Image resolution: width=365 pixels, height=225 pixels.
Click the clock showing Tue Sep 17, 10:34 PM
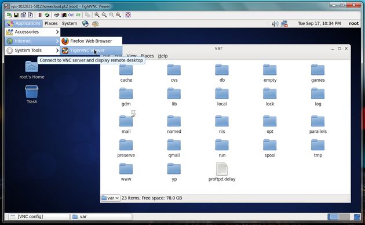(x=319, y=24)
